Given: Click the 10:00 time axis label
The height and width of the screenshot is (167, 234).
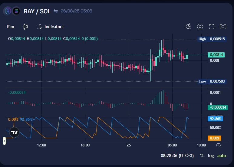Looking at the screenshot, I should pyautogui.click(x=201, y=145).
